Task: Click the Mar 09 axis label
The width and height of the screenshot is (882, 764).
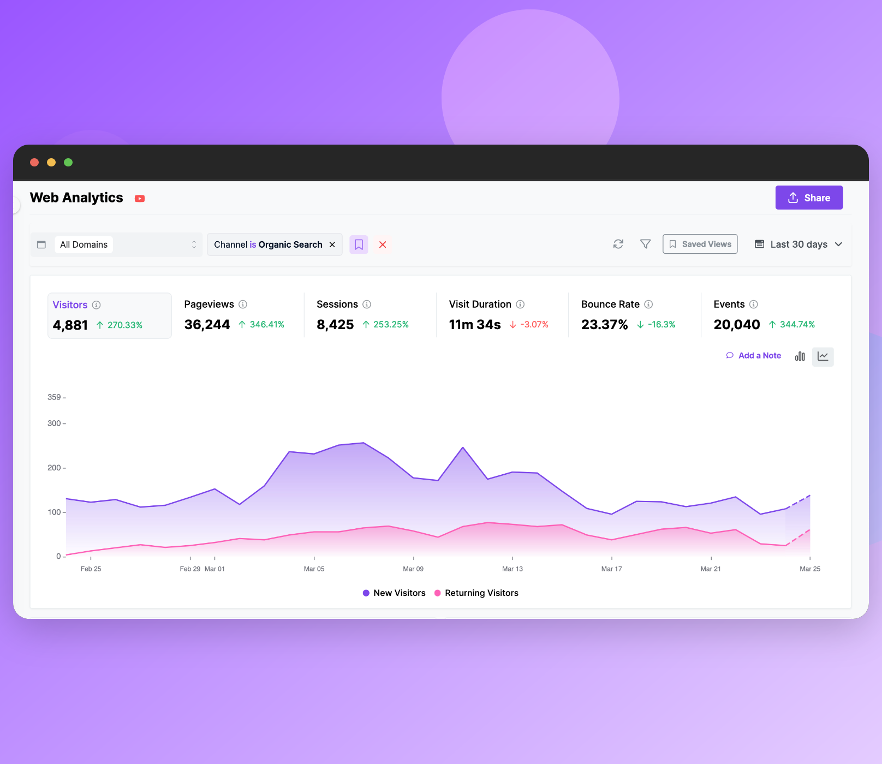Action: pos(413,569)
